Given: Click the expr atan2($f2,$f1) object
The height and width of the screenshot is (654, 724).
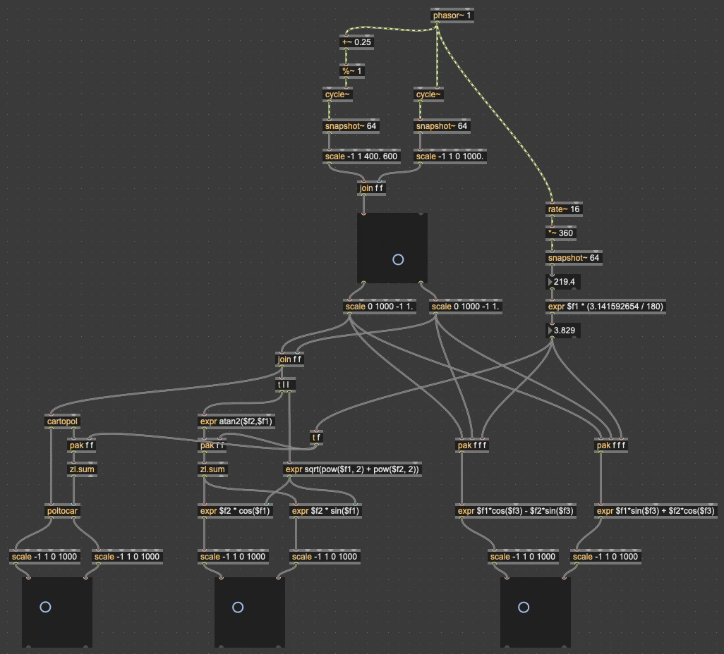Looking at the screenshot, I should coord(237,421).
